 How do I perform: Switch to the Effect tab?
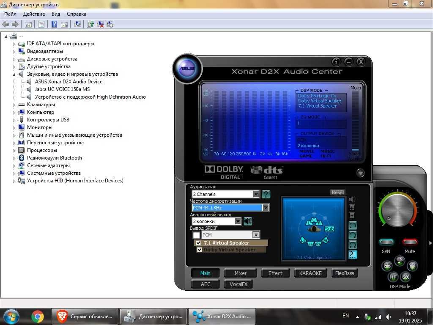275,273
